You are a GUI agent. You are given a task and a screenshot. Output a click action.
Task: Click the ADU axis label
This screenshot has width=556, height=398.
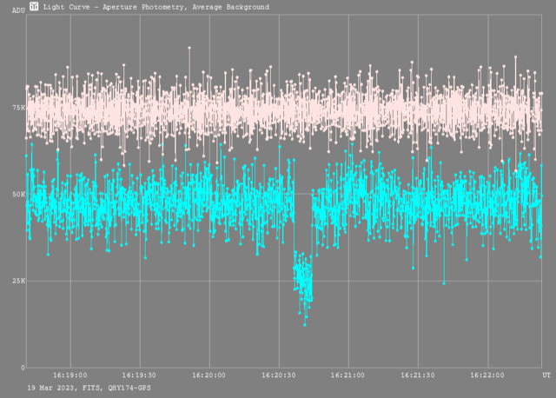tap(18, 10)
